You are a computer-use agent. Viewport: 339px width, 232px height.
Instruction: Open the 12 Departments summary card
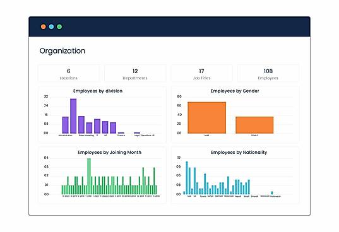(x=135, y=73)
